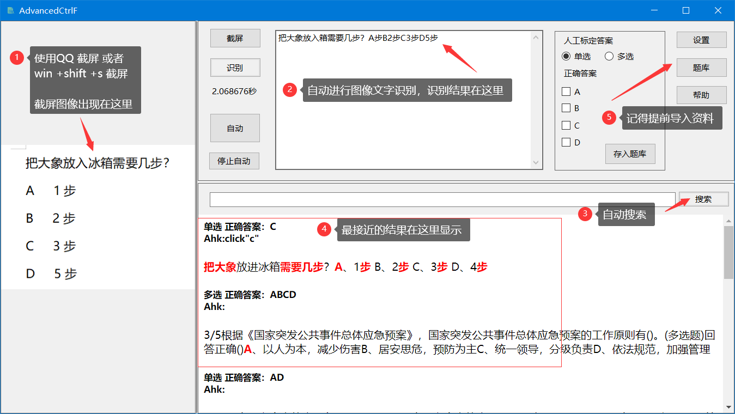Click the OCR text box scroll-down arrow
The height and width of the screenshot is (414, 735).
click(535, 162)
